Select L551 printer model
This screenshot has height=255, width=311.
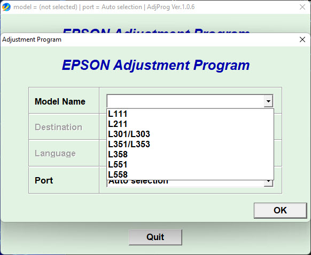[x=190, y=164]
